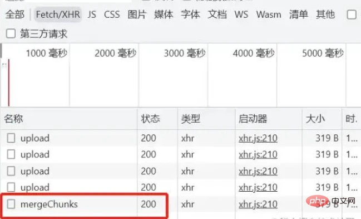The image size is (361, 219).
Task: Select the Fetch/XHR filter
Action: point(58,14)
